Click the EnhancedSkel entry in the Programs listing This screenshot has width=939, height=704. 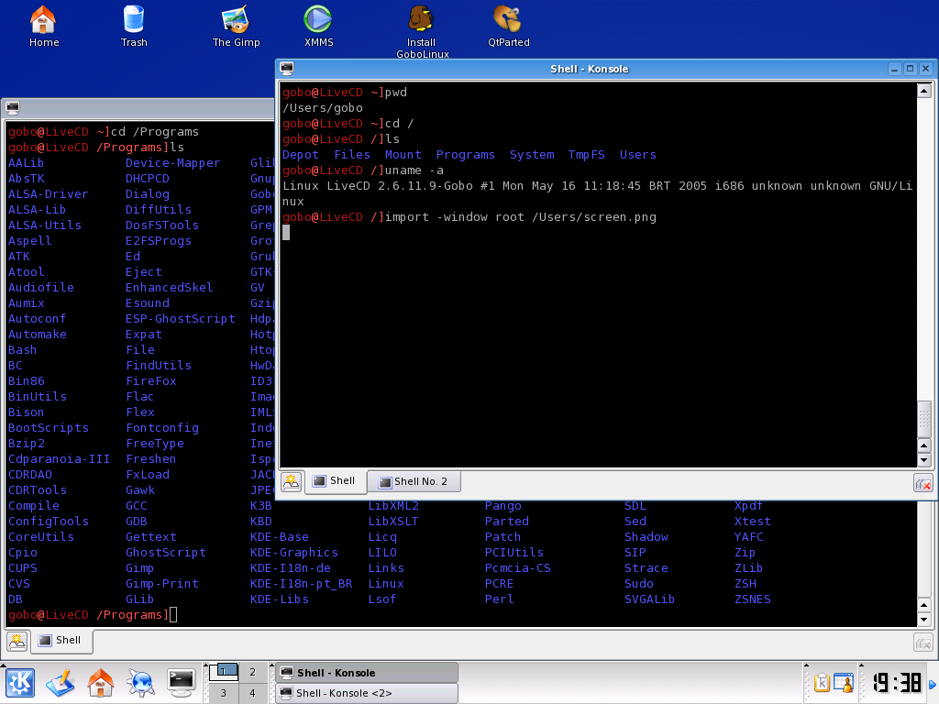(x=170, y=287)
